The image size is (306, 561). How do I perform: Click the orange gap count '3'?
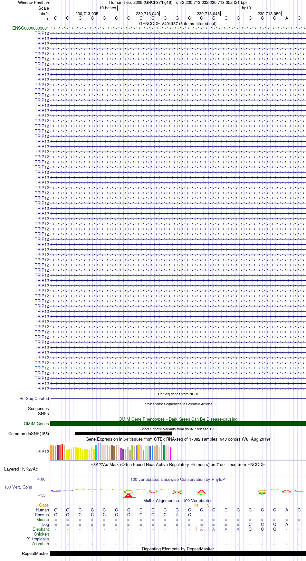[x=208, y=505]
